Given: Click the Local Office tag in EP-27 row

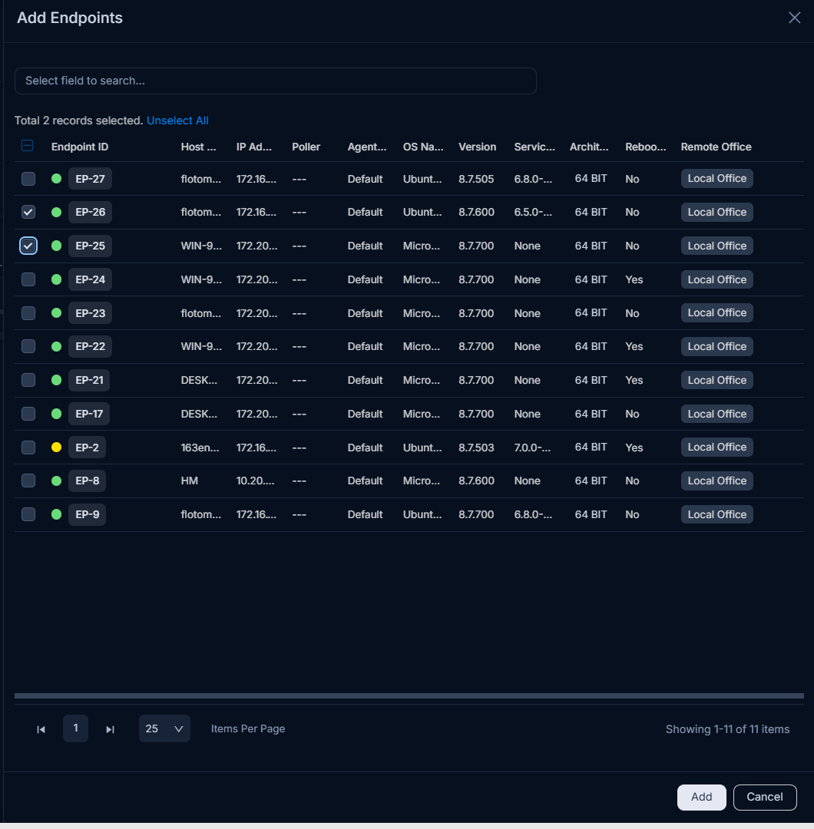Looking at the screenshot, I should [x=716, y=179].
